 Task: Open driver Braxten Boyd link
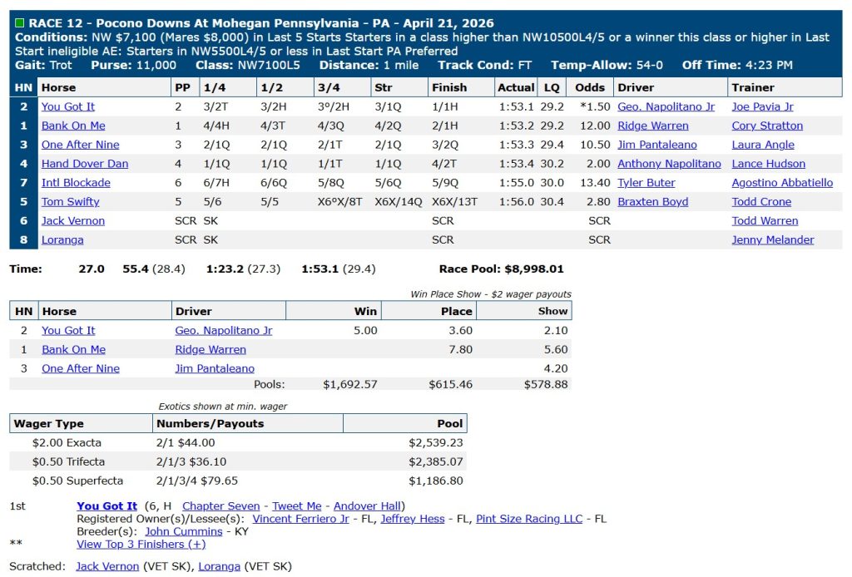click(x=651, y=202)
